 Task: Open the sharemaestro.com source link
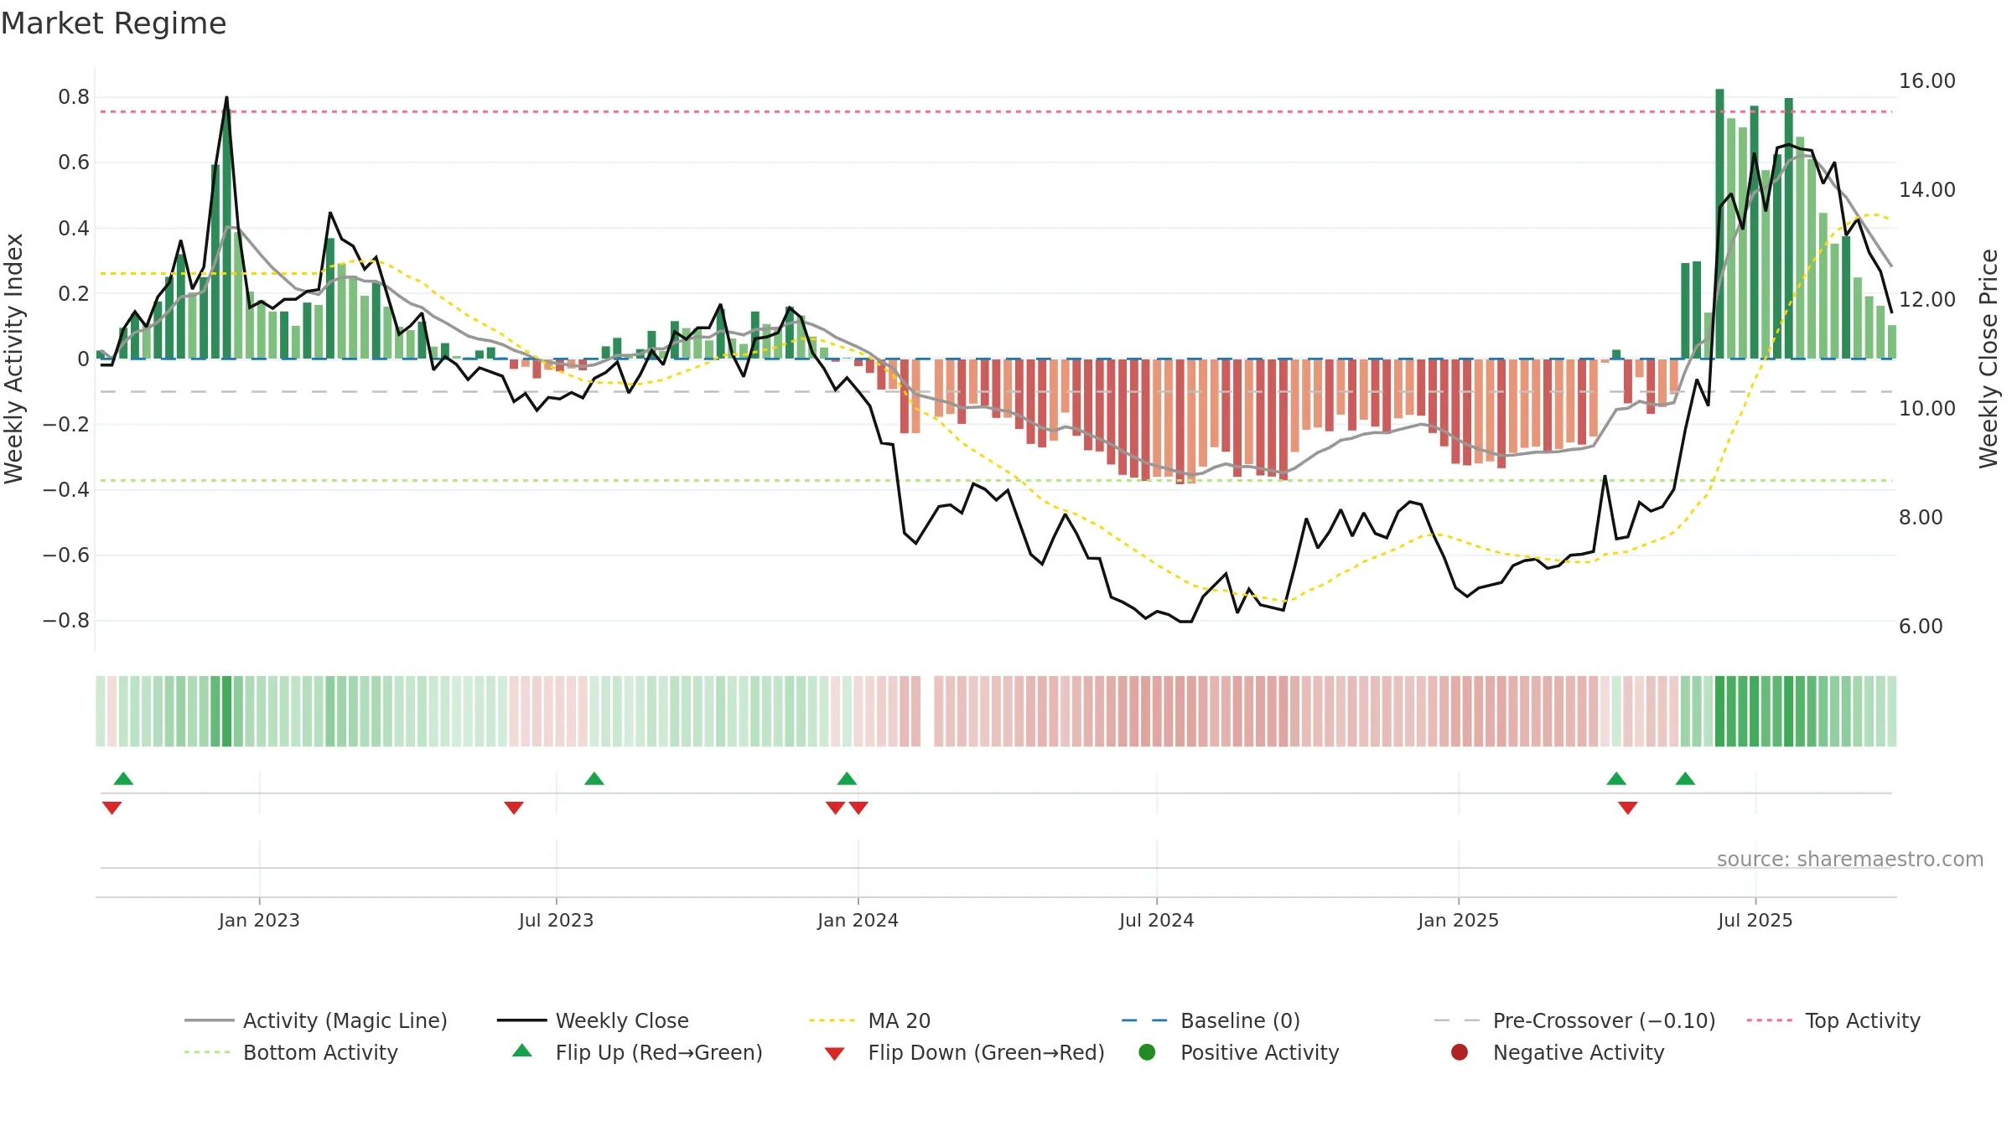1850,859
